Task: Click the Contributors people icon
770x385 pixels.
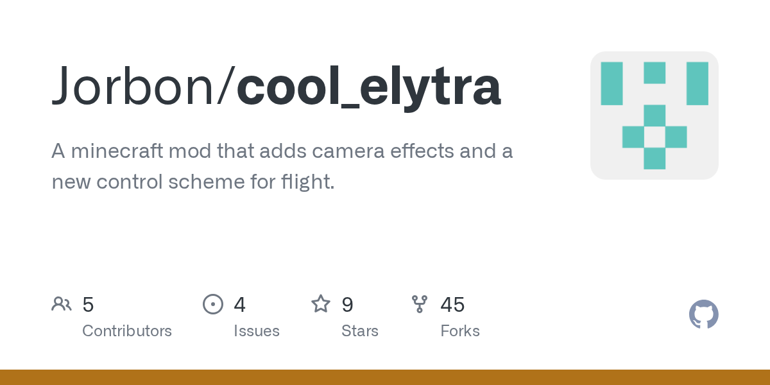Action: pos(62,304)
